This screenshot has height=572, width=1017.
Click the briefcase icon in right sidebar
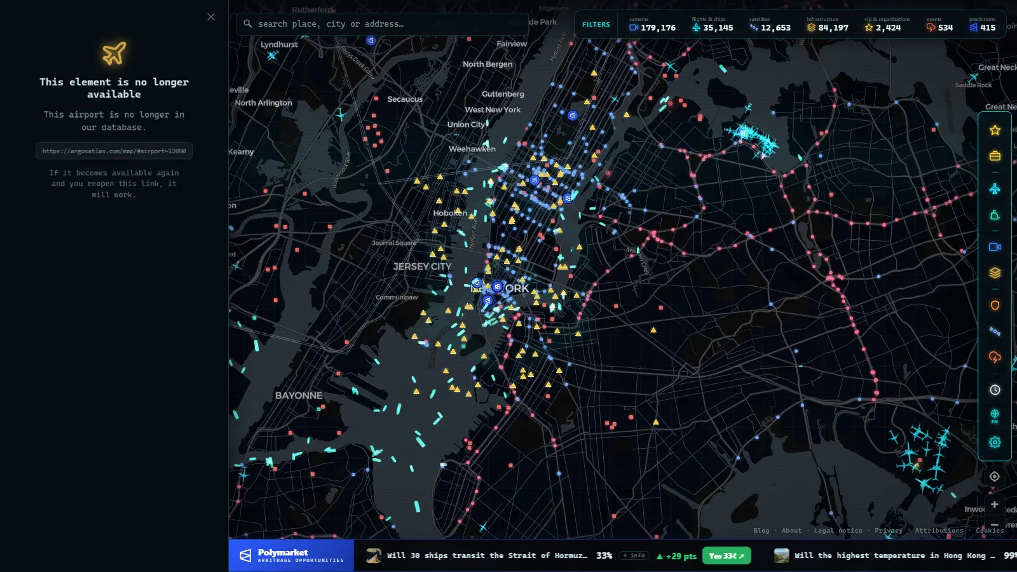click(995, 156)
